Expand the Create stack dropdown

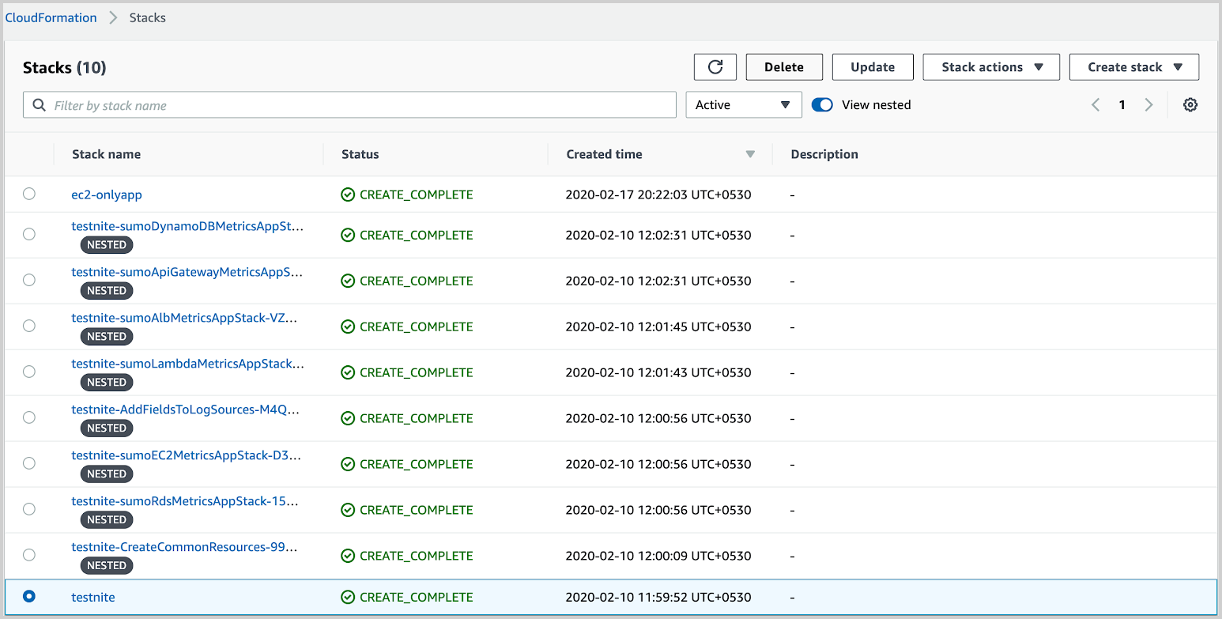point(1133,67)
